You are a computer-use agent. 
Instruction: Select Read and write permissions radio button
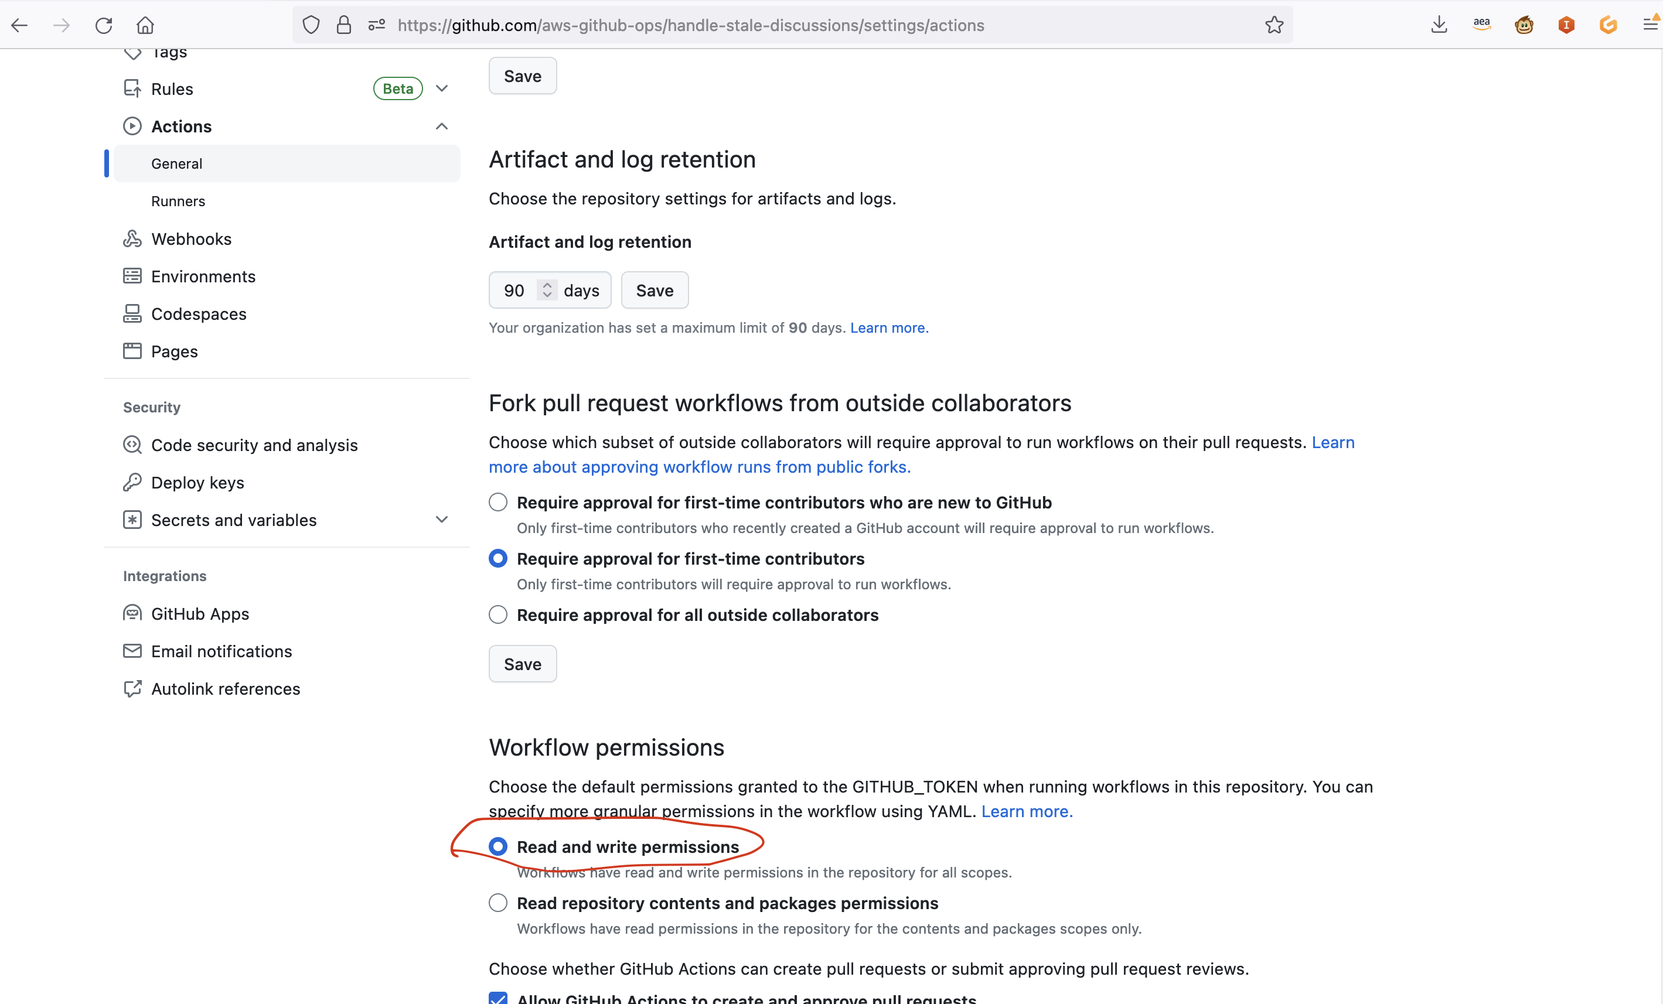[x=499, y=846]
